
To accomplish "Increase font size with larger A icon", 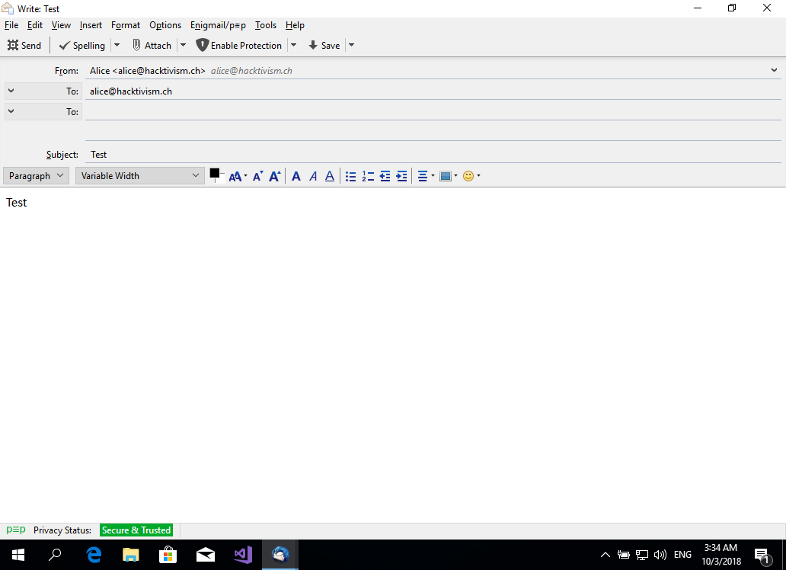I will point(275,176).
